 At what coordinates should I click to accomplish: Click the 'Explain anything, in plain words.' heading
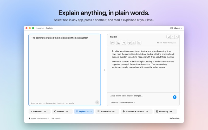pos(104,13)
